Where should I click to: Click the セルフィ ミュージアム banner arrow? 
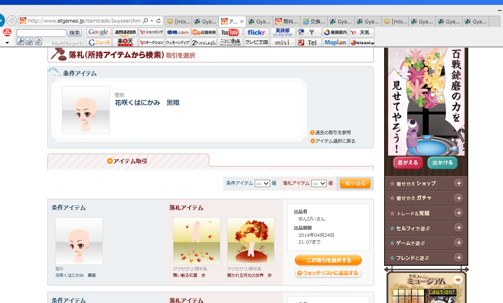tap(457, 280)
